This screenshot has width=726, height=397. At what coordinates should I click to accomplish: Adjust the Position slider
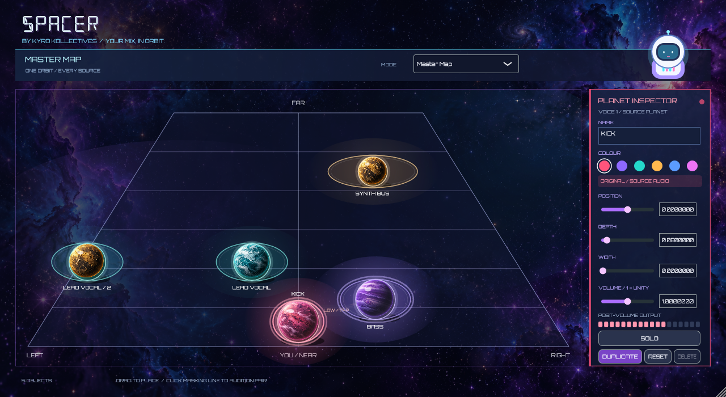click(627, 209)
